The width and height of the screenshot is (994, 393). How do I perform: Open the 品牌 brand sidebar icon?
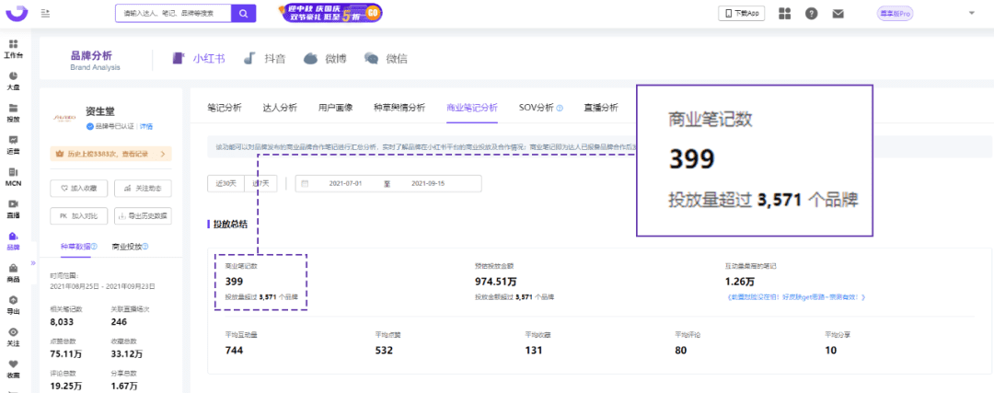point(13,241)
